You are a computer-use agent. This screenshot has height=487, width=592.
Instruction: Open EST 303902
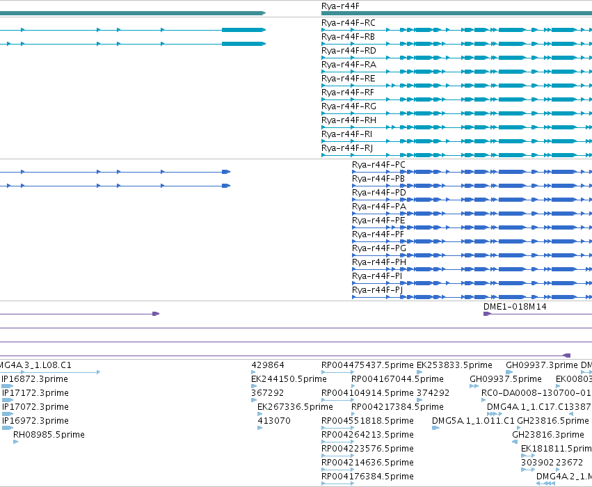[x=537, y=463]
